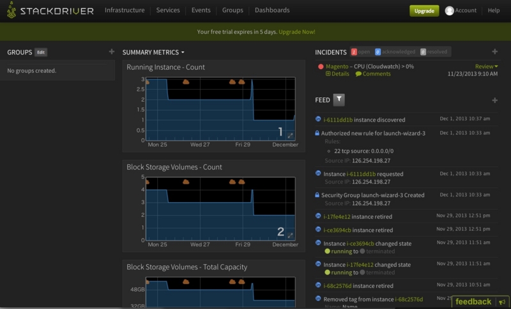Expand the Running Instance Count chart
511x309 pixels.
pyautogui.click(x=290, y=136)
